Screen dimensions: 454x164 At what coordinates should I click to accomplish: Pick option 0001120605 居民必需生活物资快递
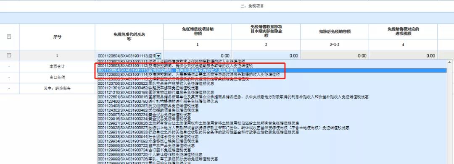188,75
